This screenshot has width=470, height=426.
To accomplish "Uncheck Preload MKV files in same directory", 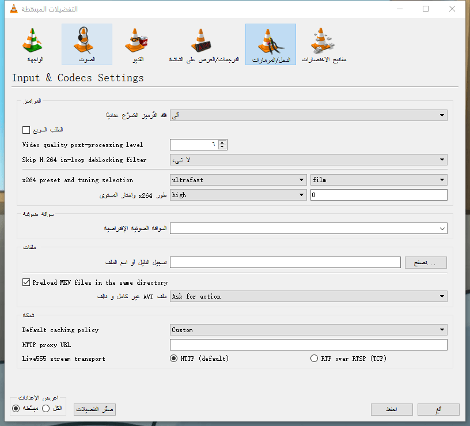I will 26,282.
